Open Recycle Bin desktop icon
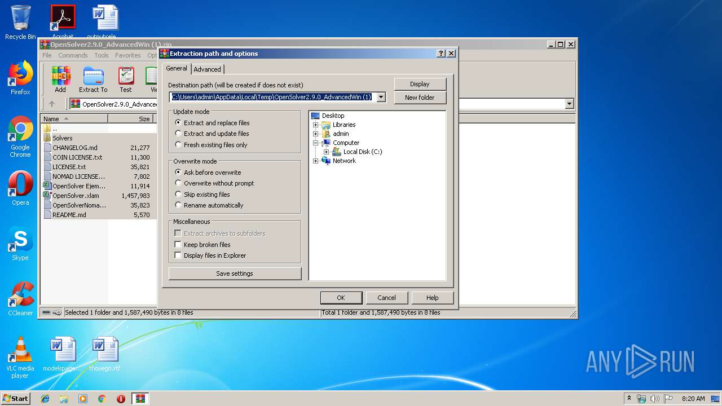Screen dimensions: 722x406 tap(20, 23)
